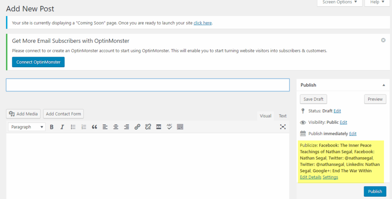Align text center
The height and width of the screenshot is (199, 392).
point(116,127)
